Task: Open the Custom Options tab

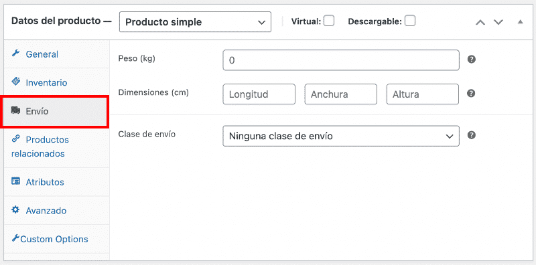Action: [56, 239]
